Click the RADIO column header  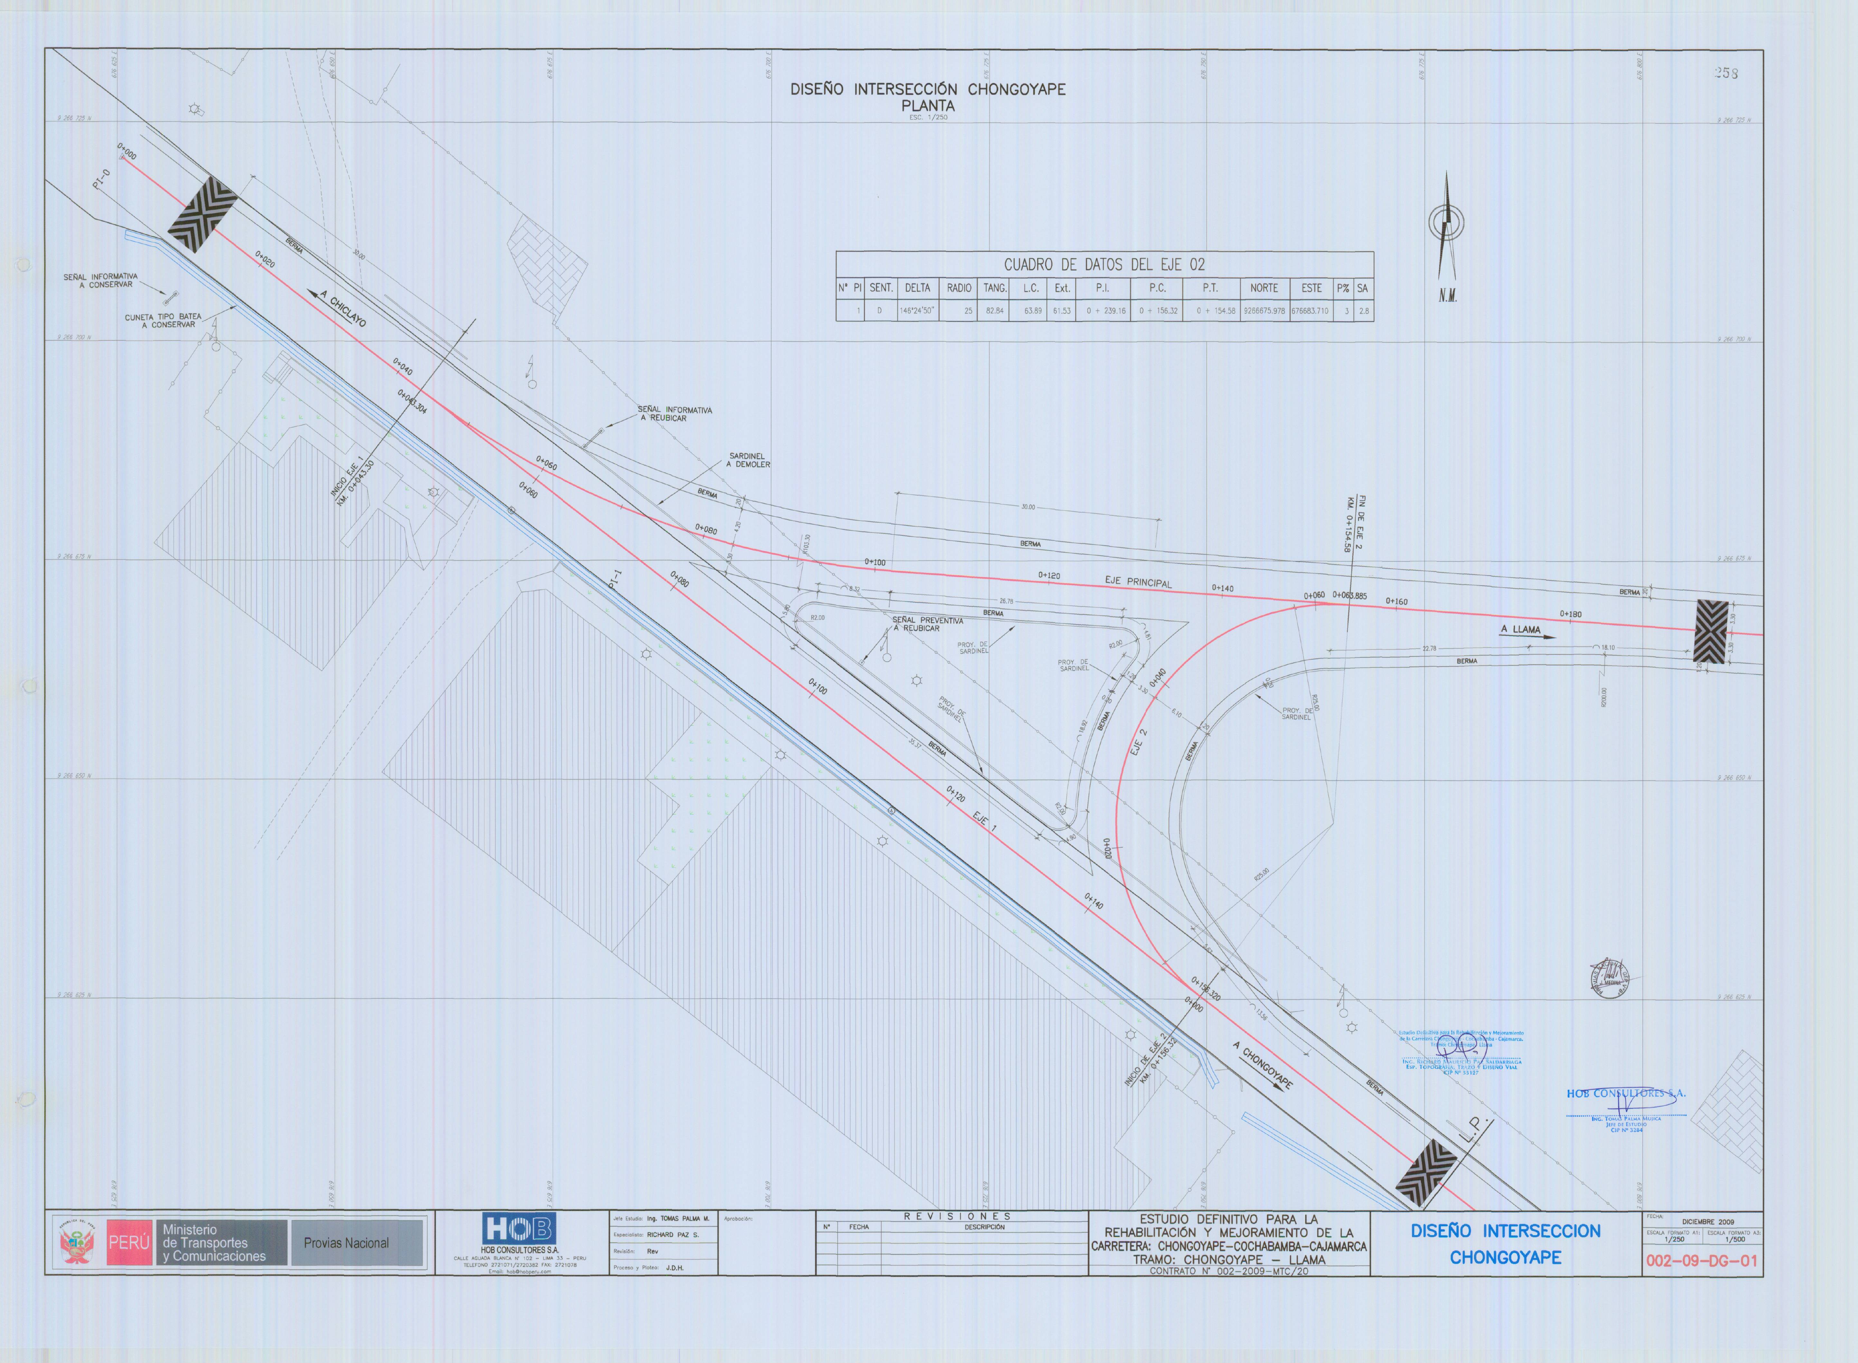pos(959,288)
